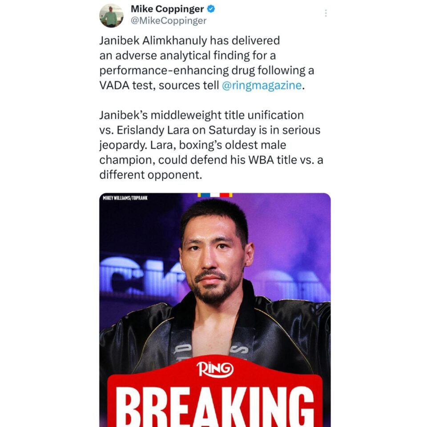Open Mike Coppinger's profile avatar
This screenshot has width=427, height=427.
click(111, 16)
